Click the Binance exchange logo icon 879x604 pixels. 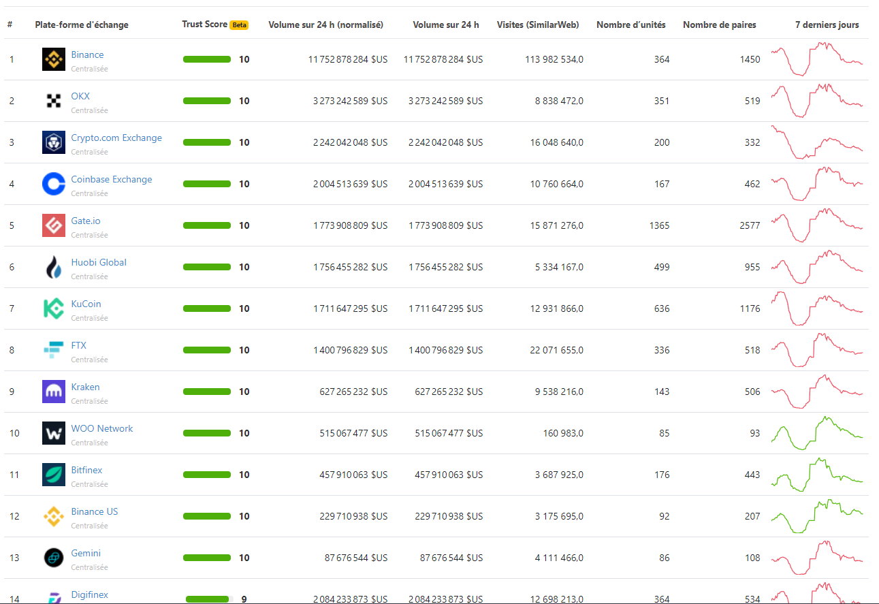pyautogui.click(x=53, y=60)
